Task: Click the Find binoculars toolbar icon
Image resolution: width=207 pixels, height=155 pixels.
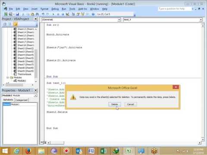Action: click(37, 14)
